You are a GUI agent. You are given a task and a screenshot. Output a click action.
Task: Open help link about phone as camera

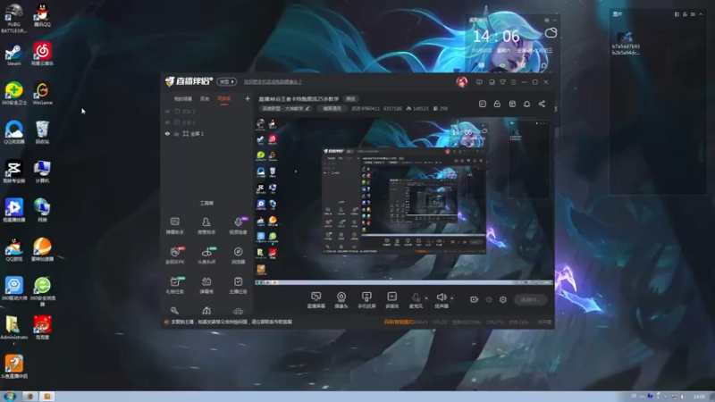[273, 82]
